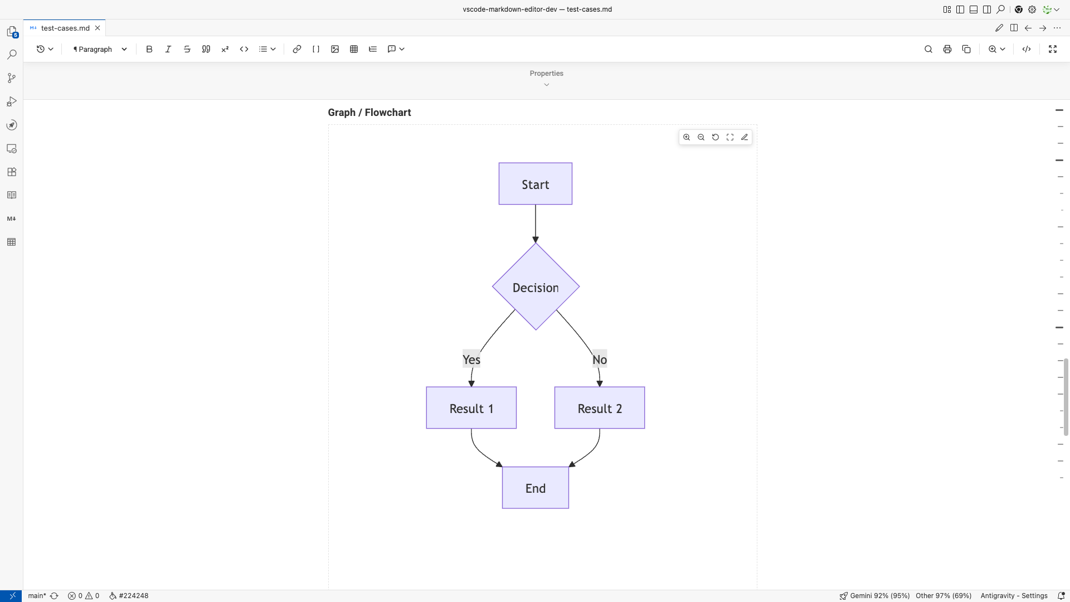Open the notifications bell
Viewport: 1070px width, 602px height.
pyautogui.click(x=1061, y=596)
